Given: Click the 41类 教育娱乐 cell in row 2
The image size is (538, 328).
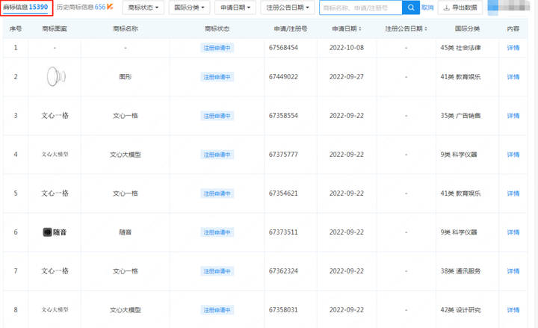Looking at the screenshot, I should click(460, 77).
